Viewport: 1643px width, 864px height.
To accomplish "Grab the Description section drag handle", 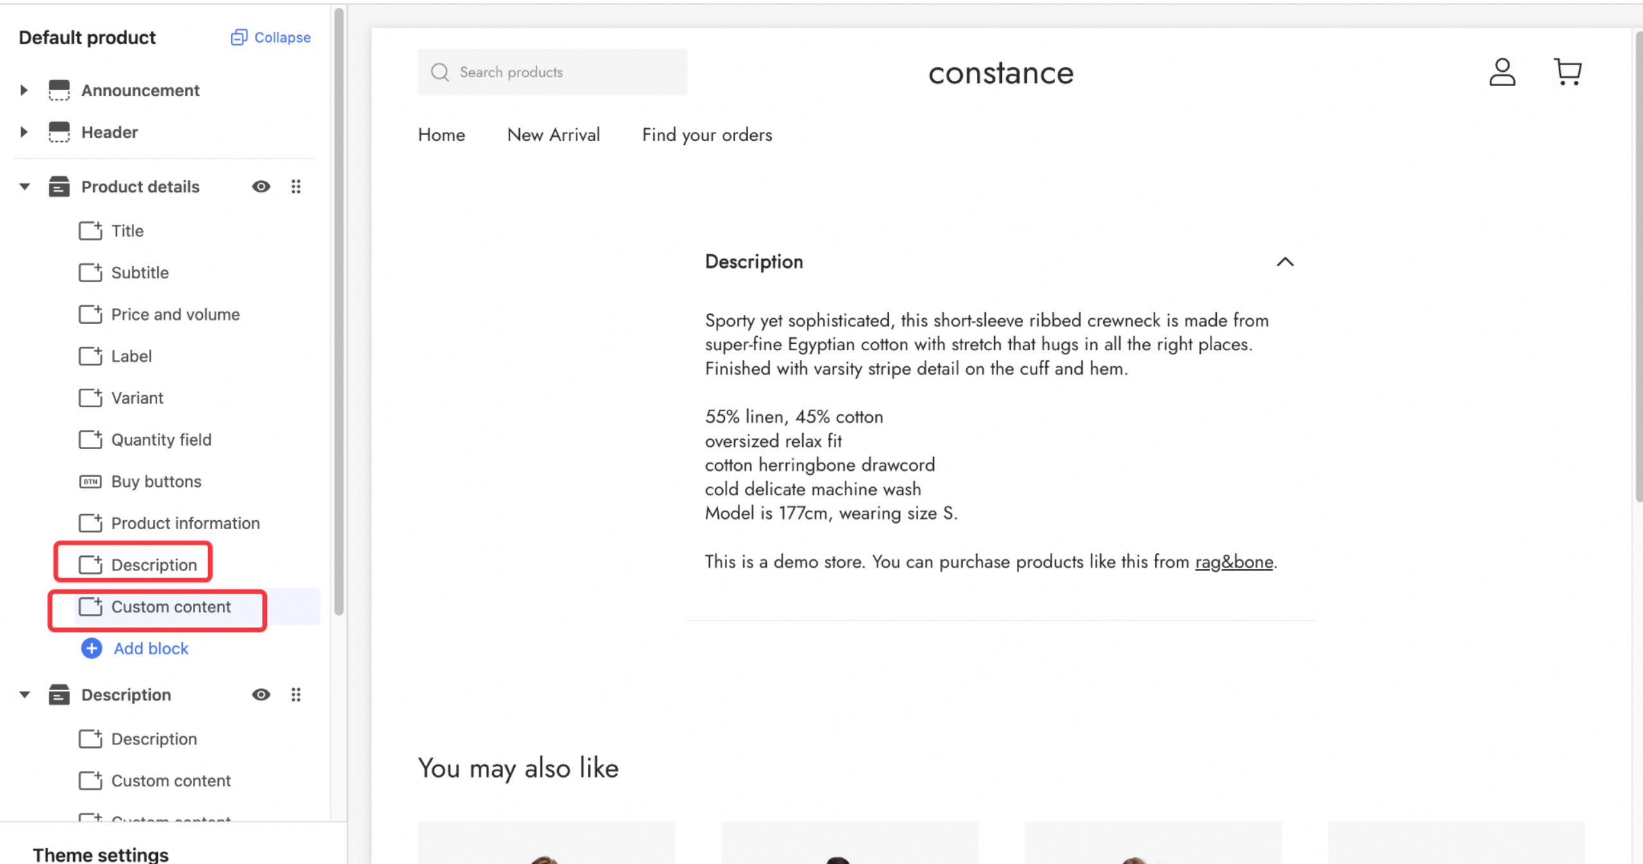I will 296,695.
